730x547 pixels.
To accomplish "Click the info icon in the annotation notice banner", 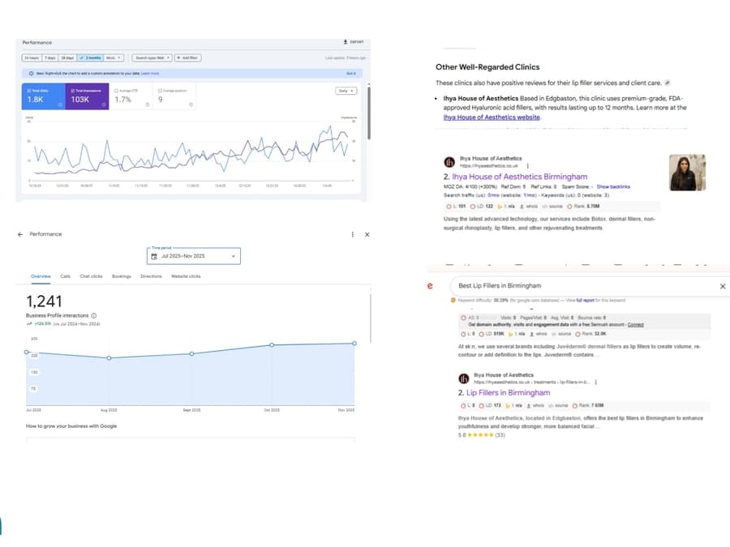I will point(31,74).
